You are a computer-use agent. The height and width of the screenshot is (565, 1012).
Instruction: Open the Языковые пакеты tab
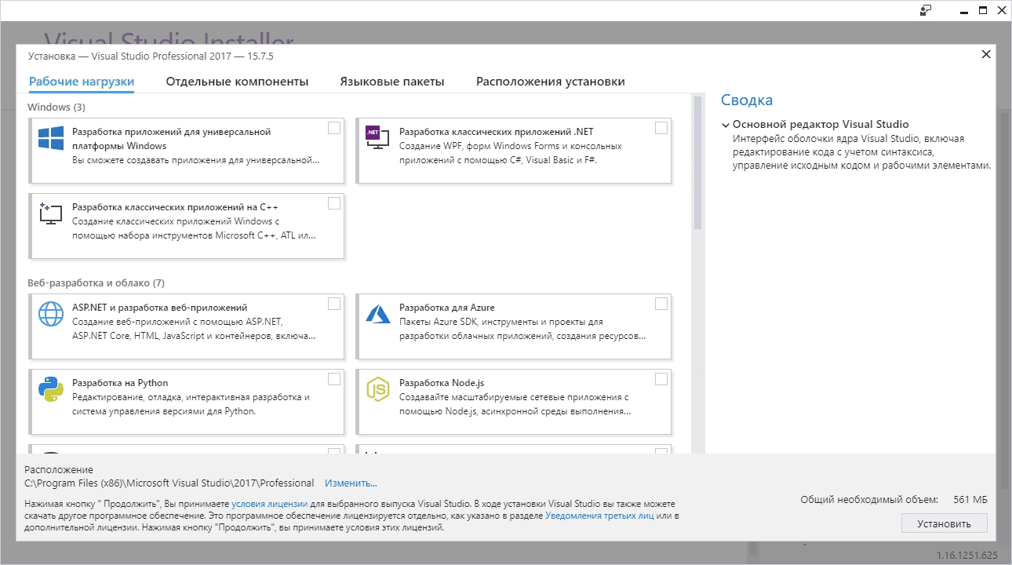(x=392, y=82)
